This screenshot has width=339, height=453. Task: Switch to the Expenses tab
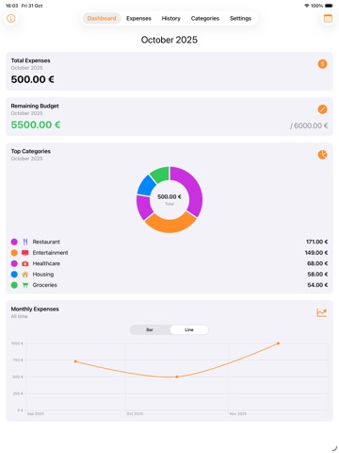(138, 18)
